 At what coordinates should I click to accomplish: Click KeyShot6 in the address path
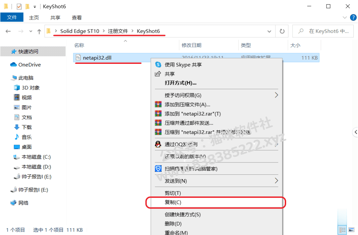pos(149,31)
